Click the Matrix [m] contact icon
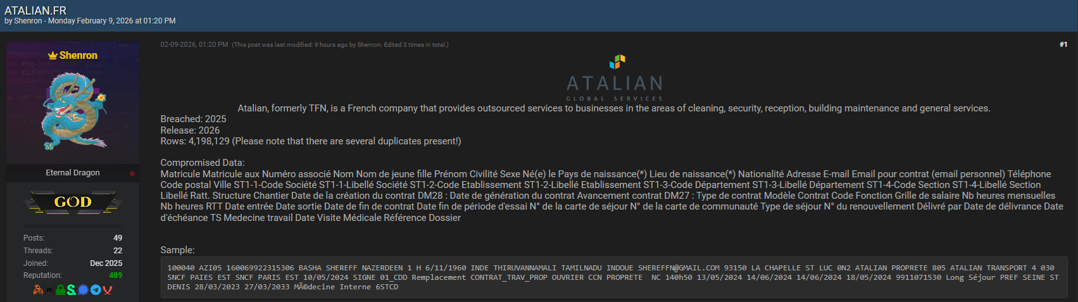 point(49,290)
